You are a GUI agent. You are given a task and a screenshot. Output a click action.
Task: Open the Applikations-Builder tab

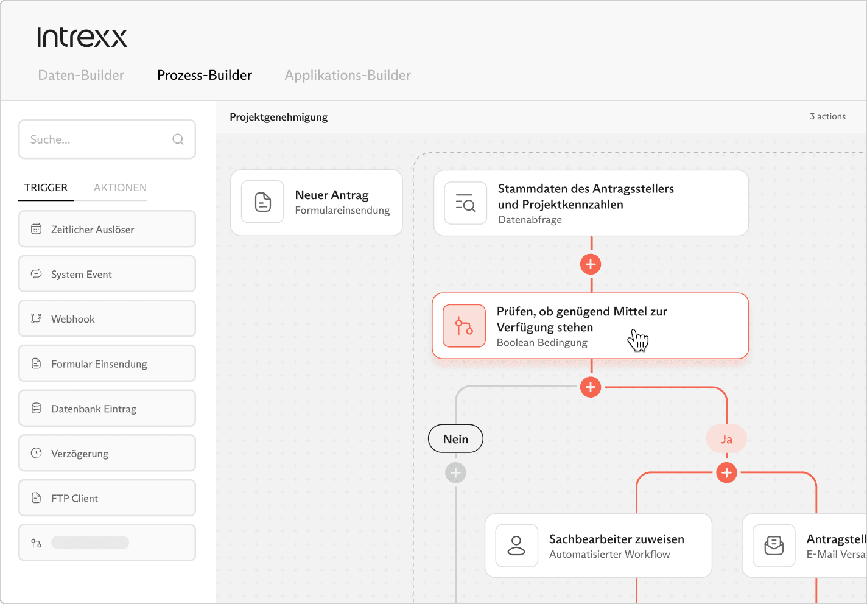(348, 75)
